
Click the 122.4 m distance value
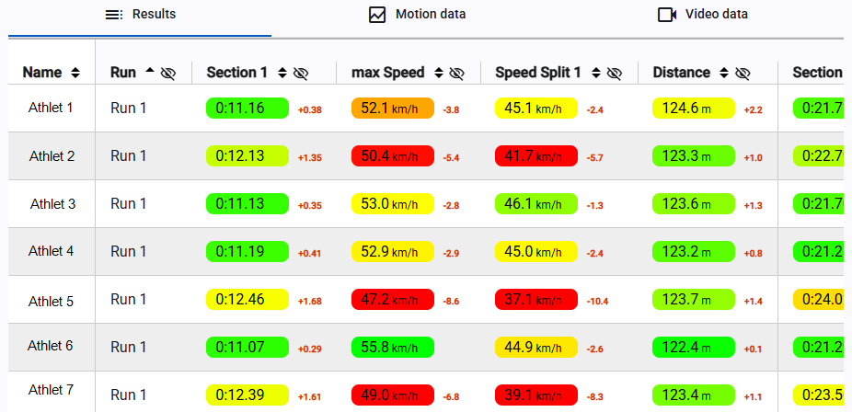(694, 348)
